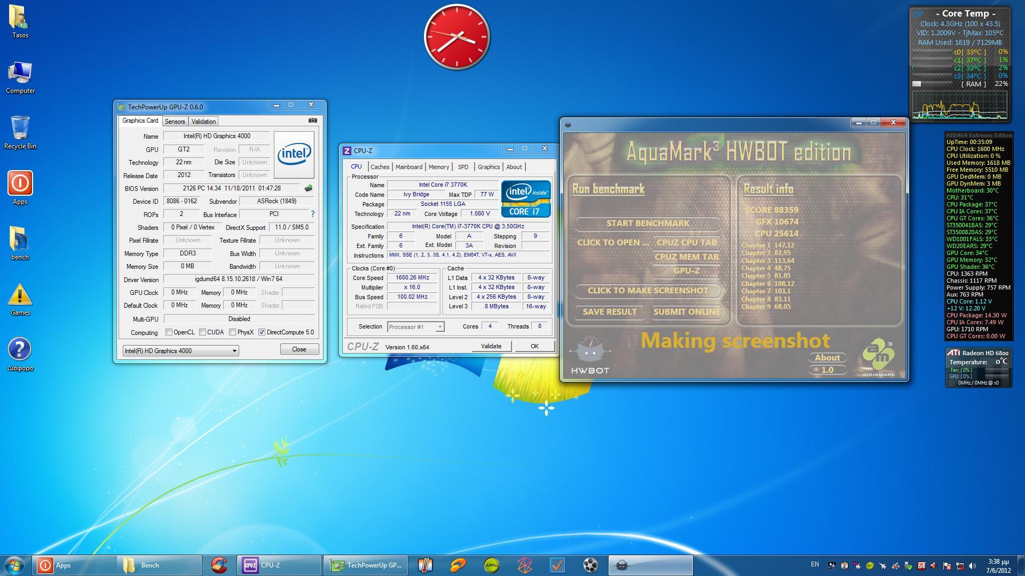Viewport: 1025px width, 576px height.
Task: Click the volume speaker tray icon
Action: (x=973, y=565)
